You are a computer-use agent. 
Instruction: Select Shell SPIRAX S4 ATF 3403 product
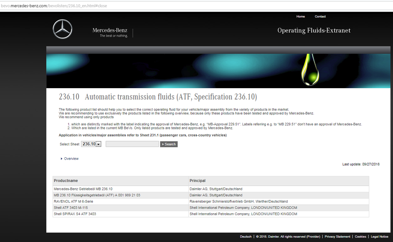75,214
